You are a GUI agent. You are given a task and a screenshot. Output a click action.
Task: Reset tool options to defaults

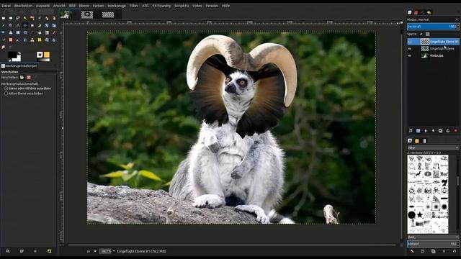(x=49, y=251)
